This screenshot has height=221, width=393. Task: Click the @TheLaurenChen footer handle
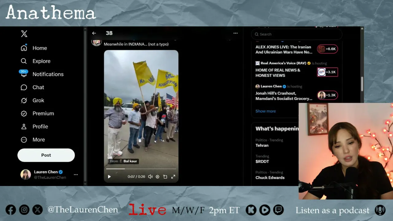click(x=83, y=210)
